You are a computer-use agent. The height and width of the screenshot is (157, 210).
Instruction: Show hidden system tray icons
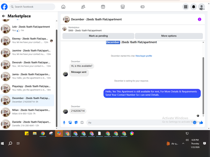[183, 144]
